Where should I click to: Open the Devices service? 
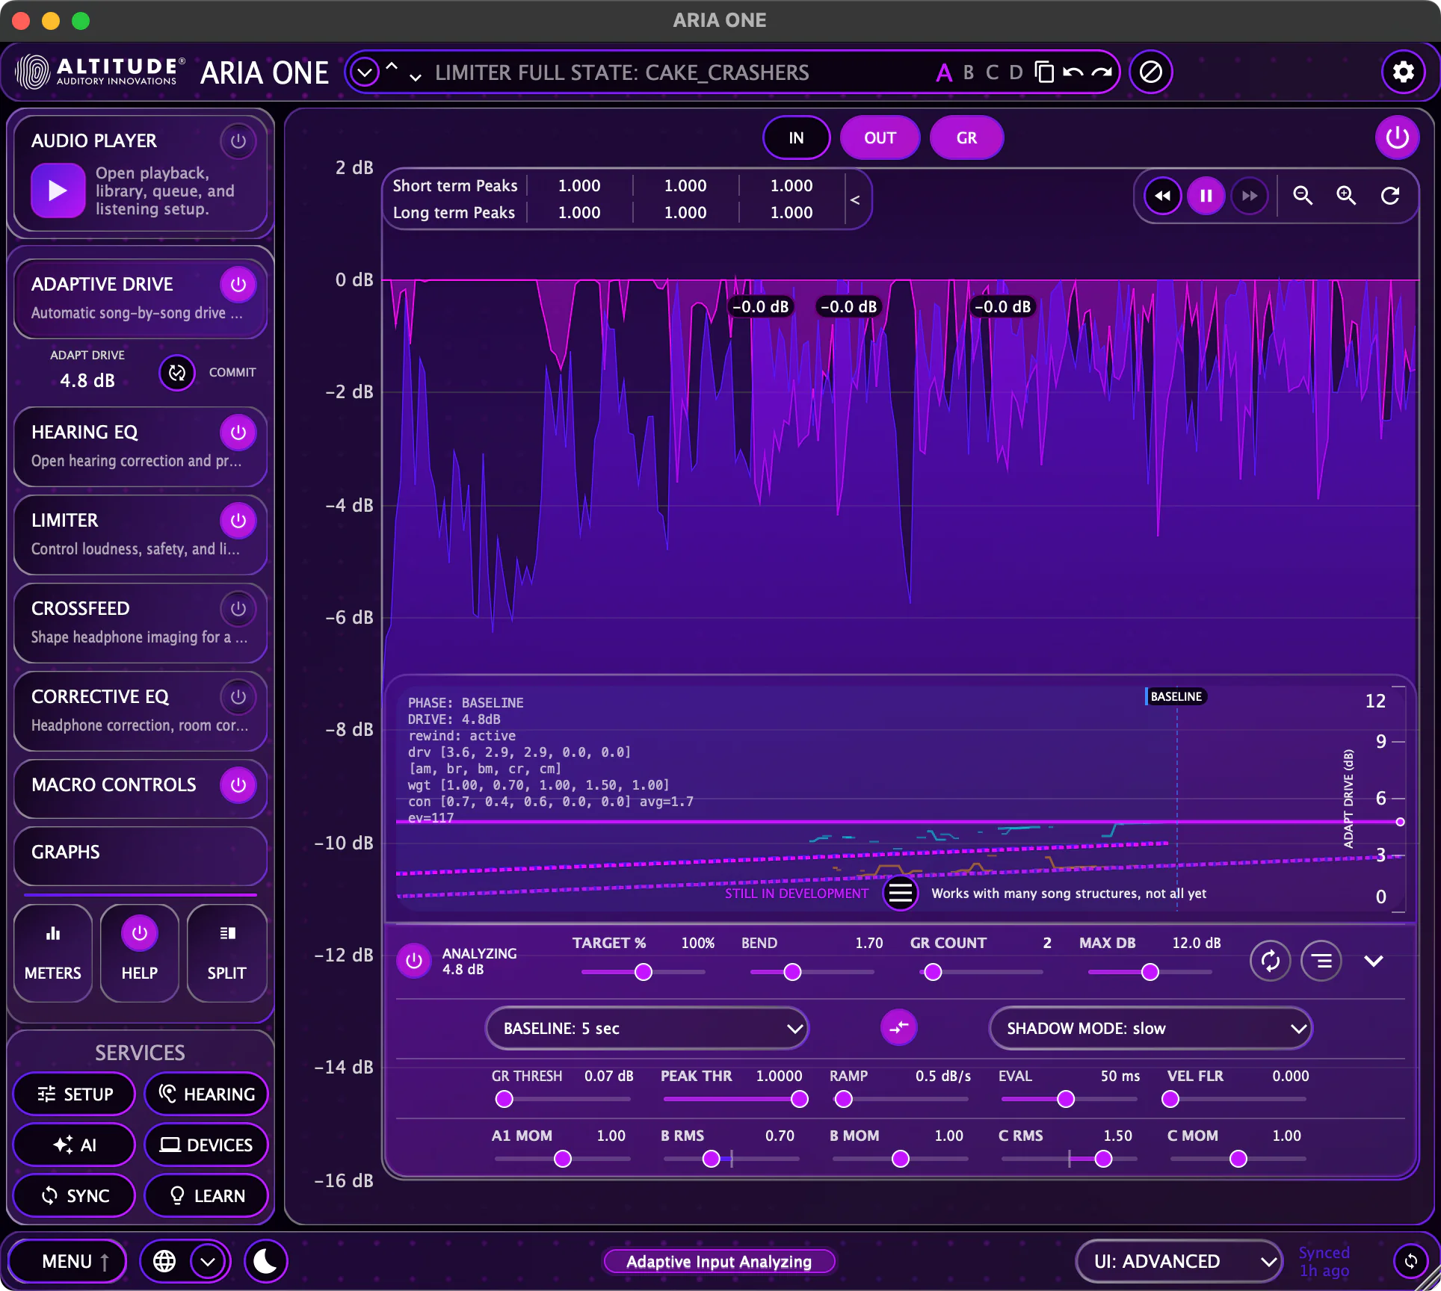(206, 1145)
